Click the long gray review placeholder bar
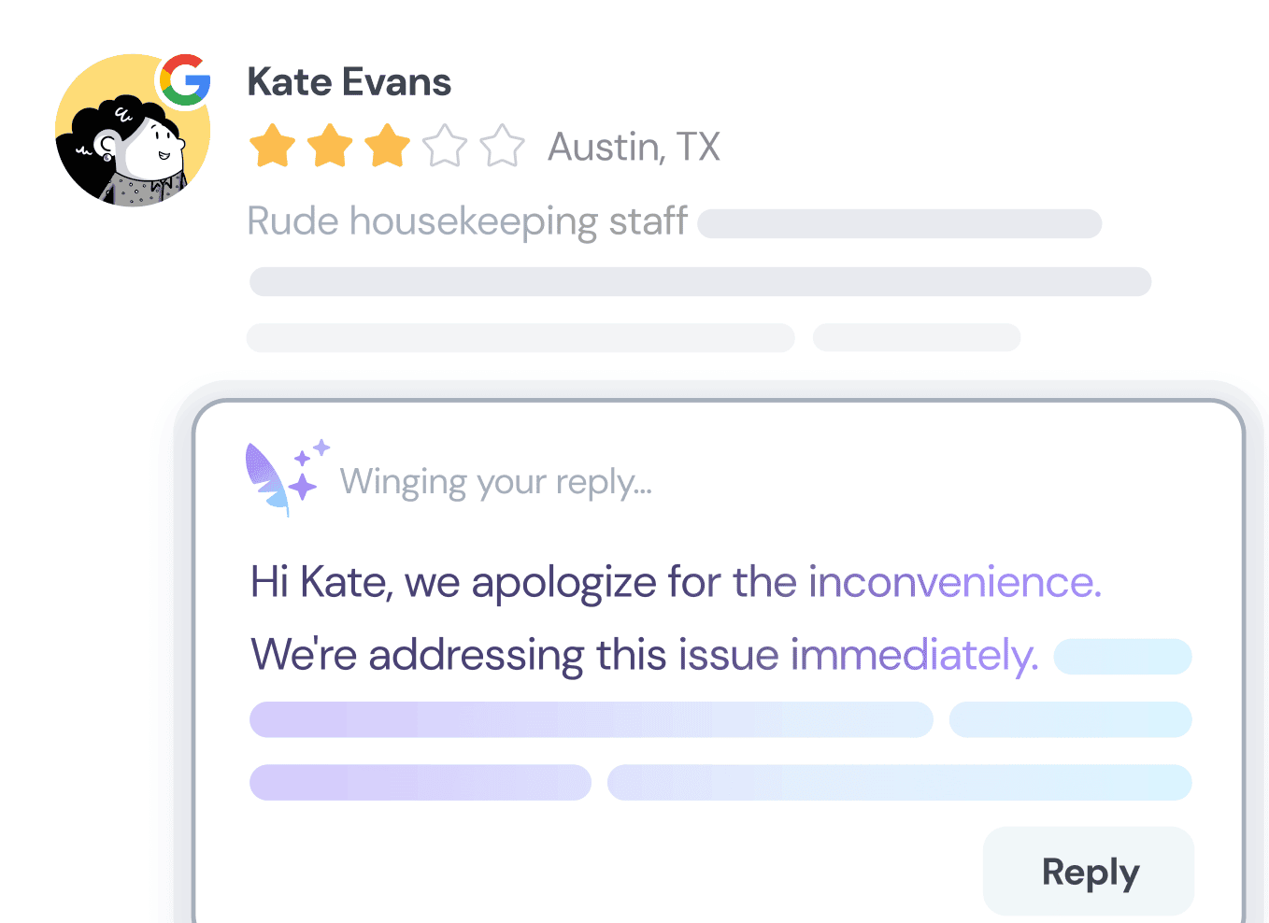This screenshot has height=923, width=1269. pyautogui.click(x=700, y=281)
